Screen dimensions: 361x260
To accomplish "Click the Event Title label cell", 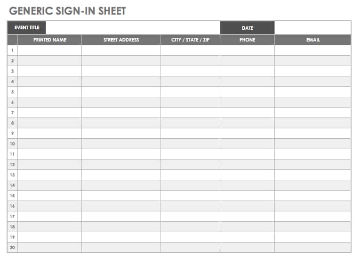I will (27, 28).
